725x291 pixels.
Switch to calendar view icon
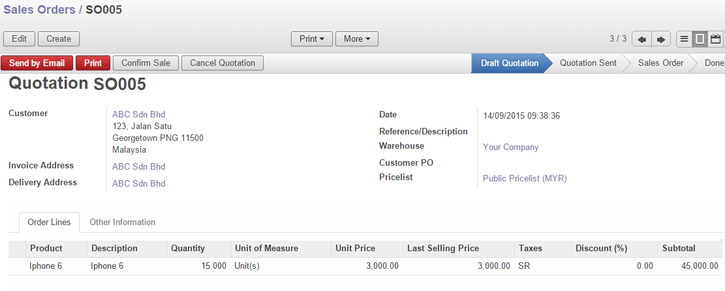[715, 39]
